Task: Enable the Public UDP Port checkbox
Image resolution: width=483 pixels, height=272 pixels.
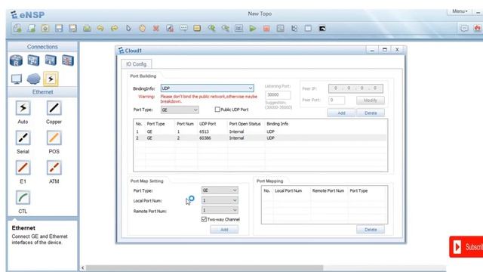Action: pyautogui.click(x=217, y=110)
